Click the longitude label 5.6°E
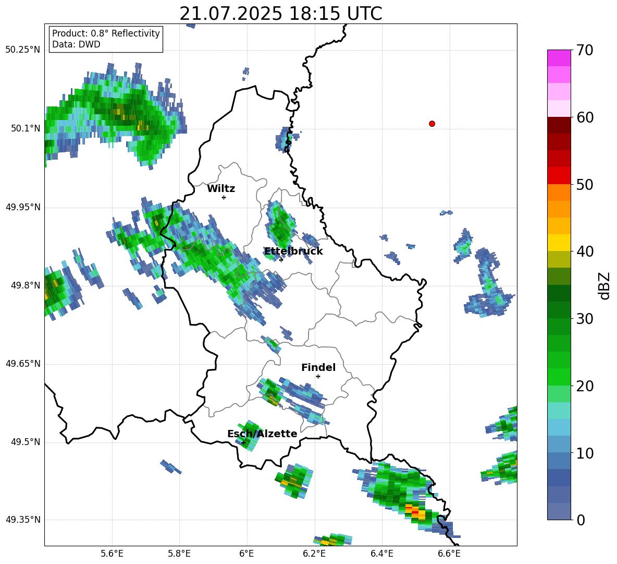The image size is (617, 564). click(112, 554)
